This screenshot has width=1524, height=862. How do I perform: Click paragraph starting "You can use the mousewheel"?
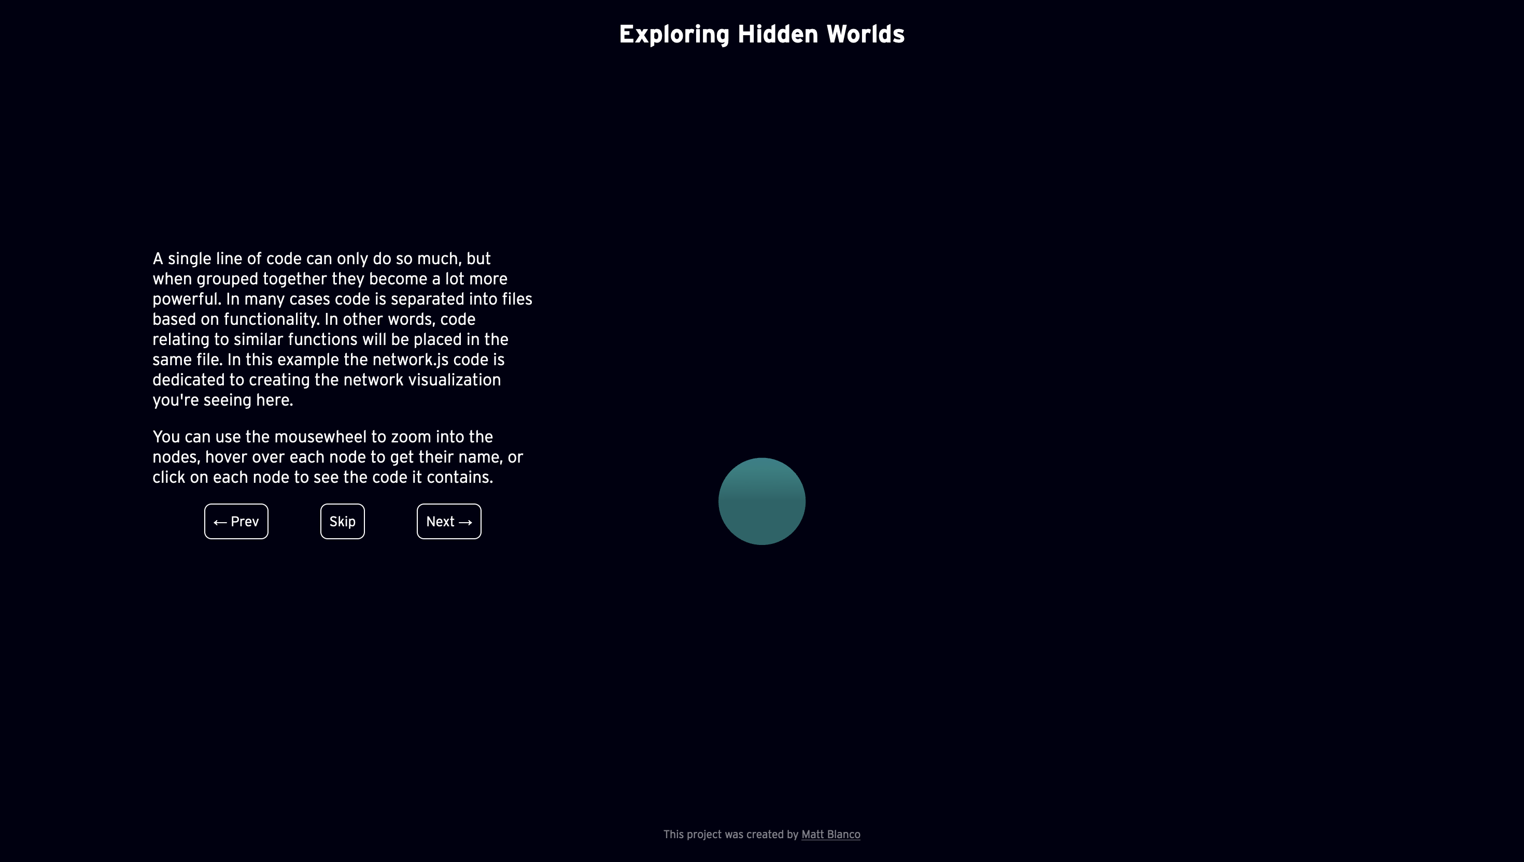click(337, 456)
